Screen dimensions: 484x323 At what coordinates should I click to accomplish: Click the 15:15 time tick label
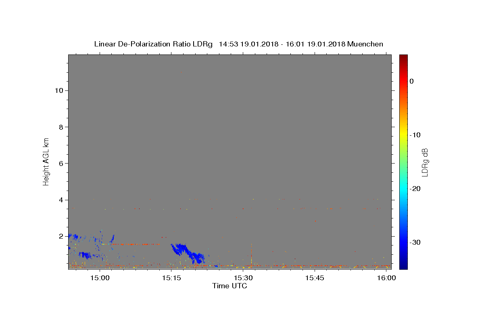coord(171,278)
